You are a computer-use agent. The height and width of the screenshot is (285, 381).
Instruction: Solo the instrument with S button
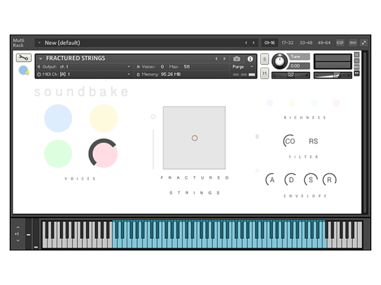(264, 59)
